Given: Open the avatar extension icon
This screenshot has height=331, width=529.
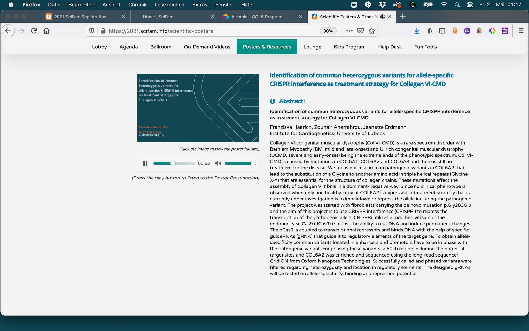Looking at the screenshot, I should tap(480, 31).
